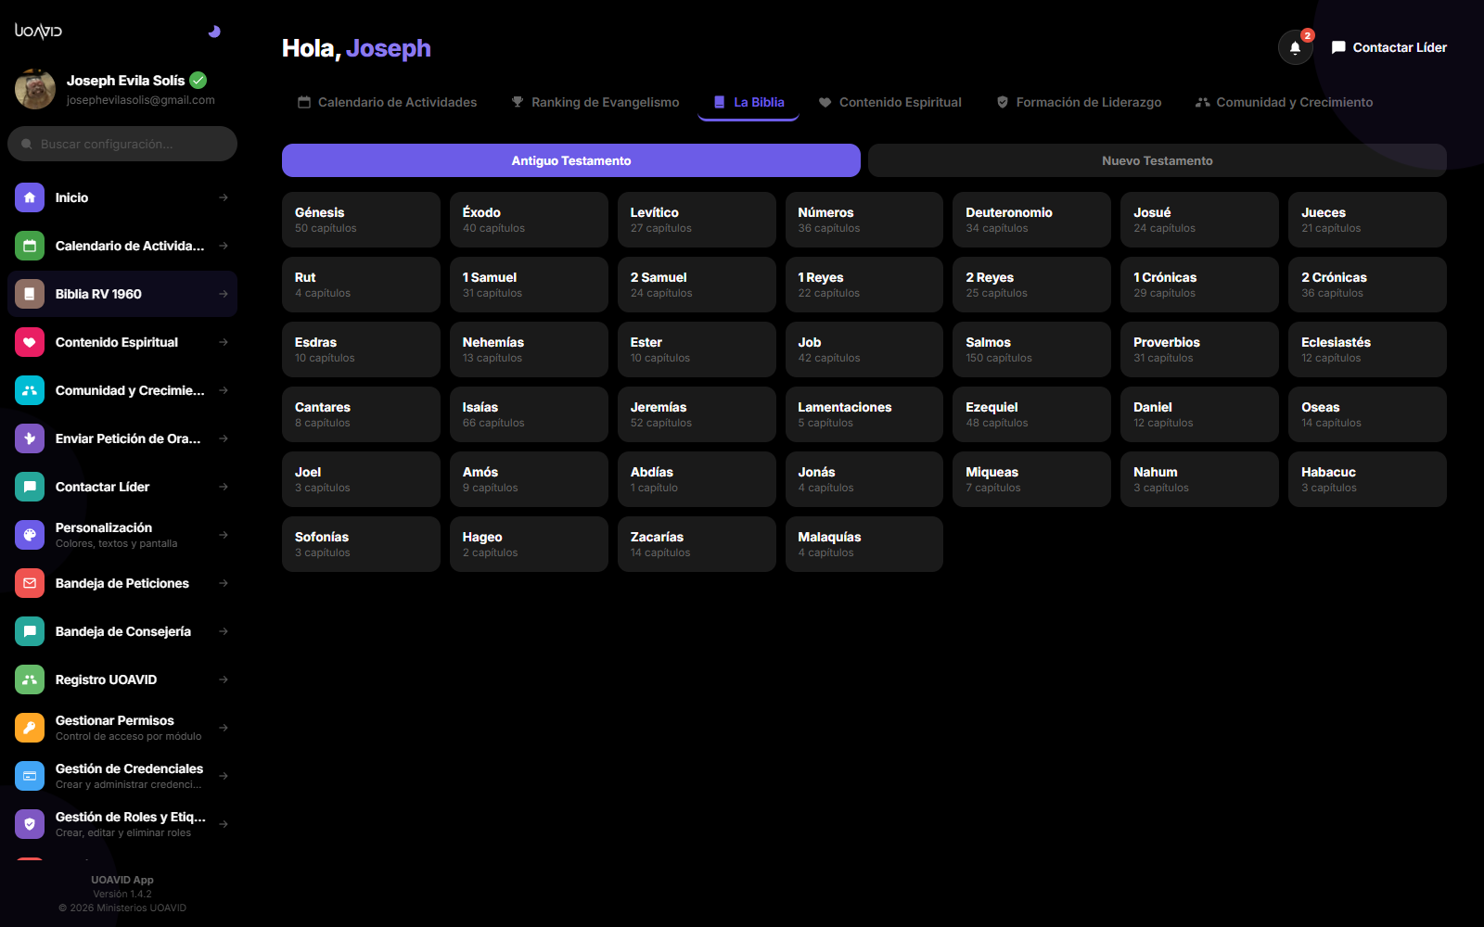Toggle dark mode moon icon
Viewport: 1484px width, 927px height.
tap(214, 32)
